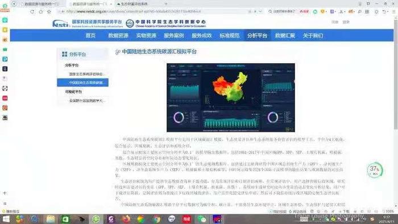
Task: Close the second browser tab
Action: (111, 4)
